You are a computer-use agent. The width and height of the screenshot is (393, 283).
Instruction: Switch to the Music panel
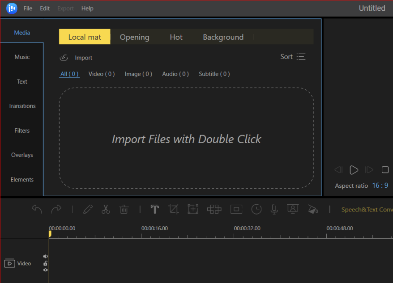(22, 57)
